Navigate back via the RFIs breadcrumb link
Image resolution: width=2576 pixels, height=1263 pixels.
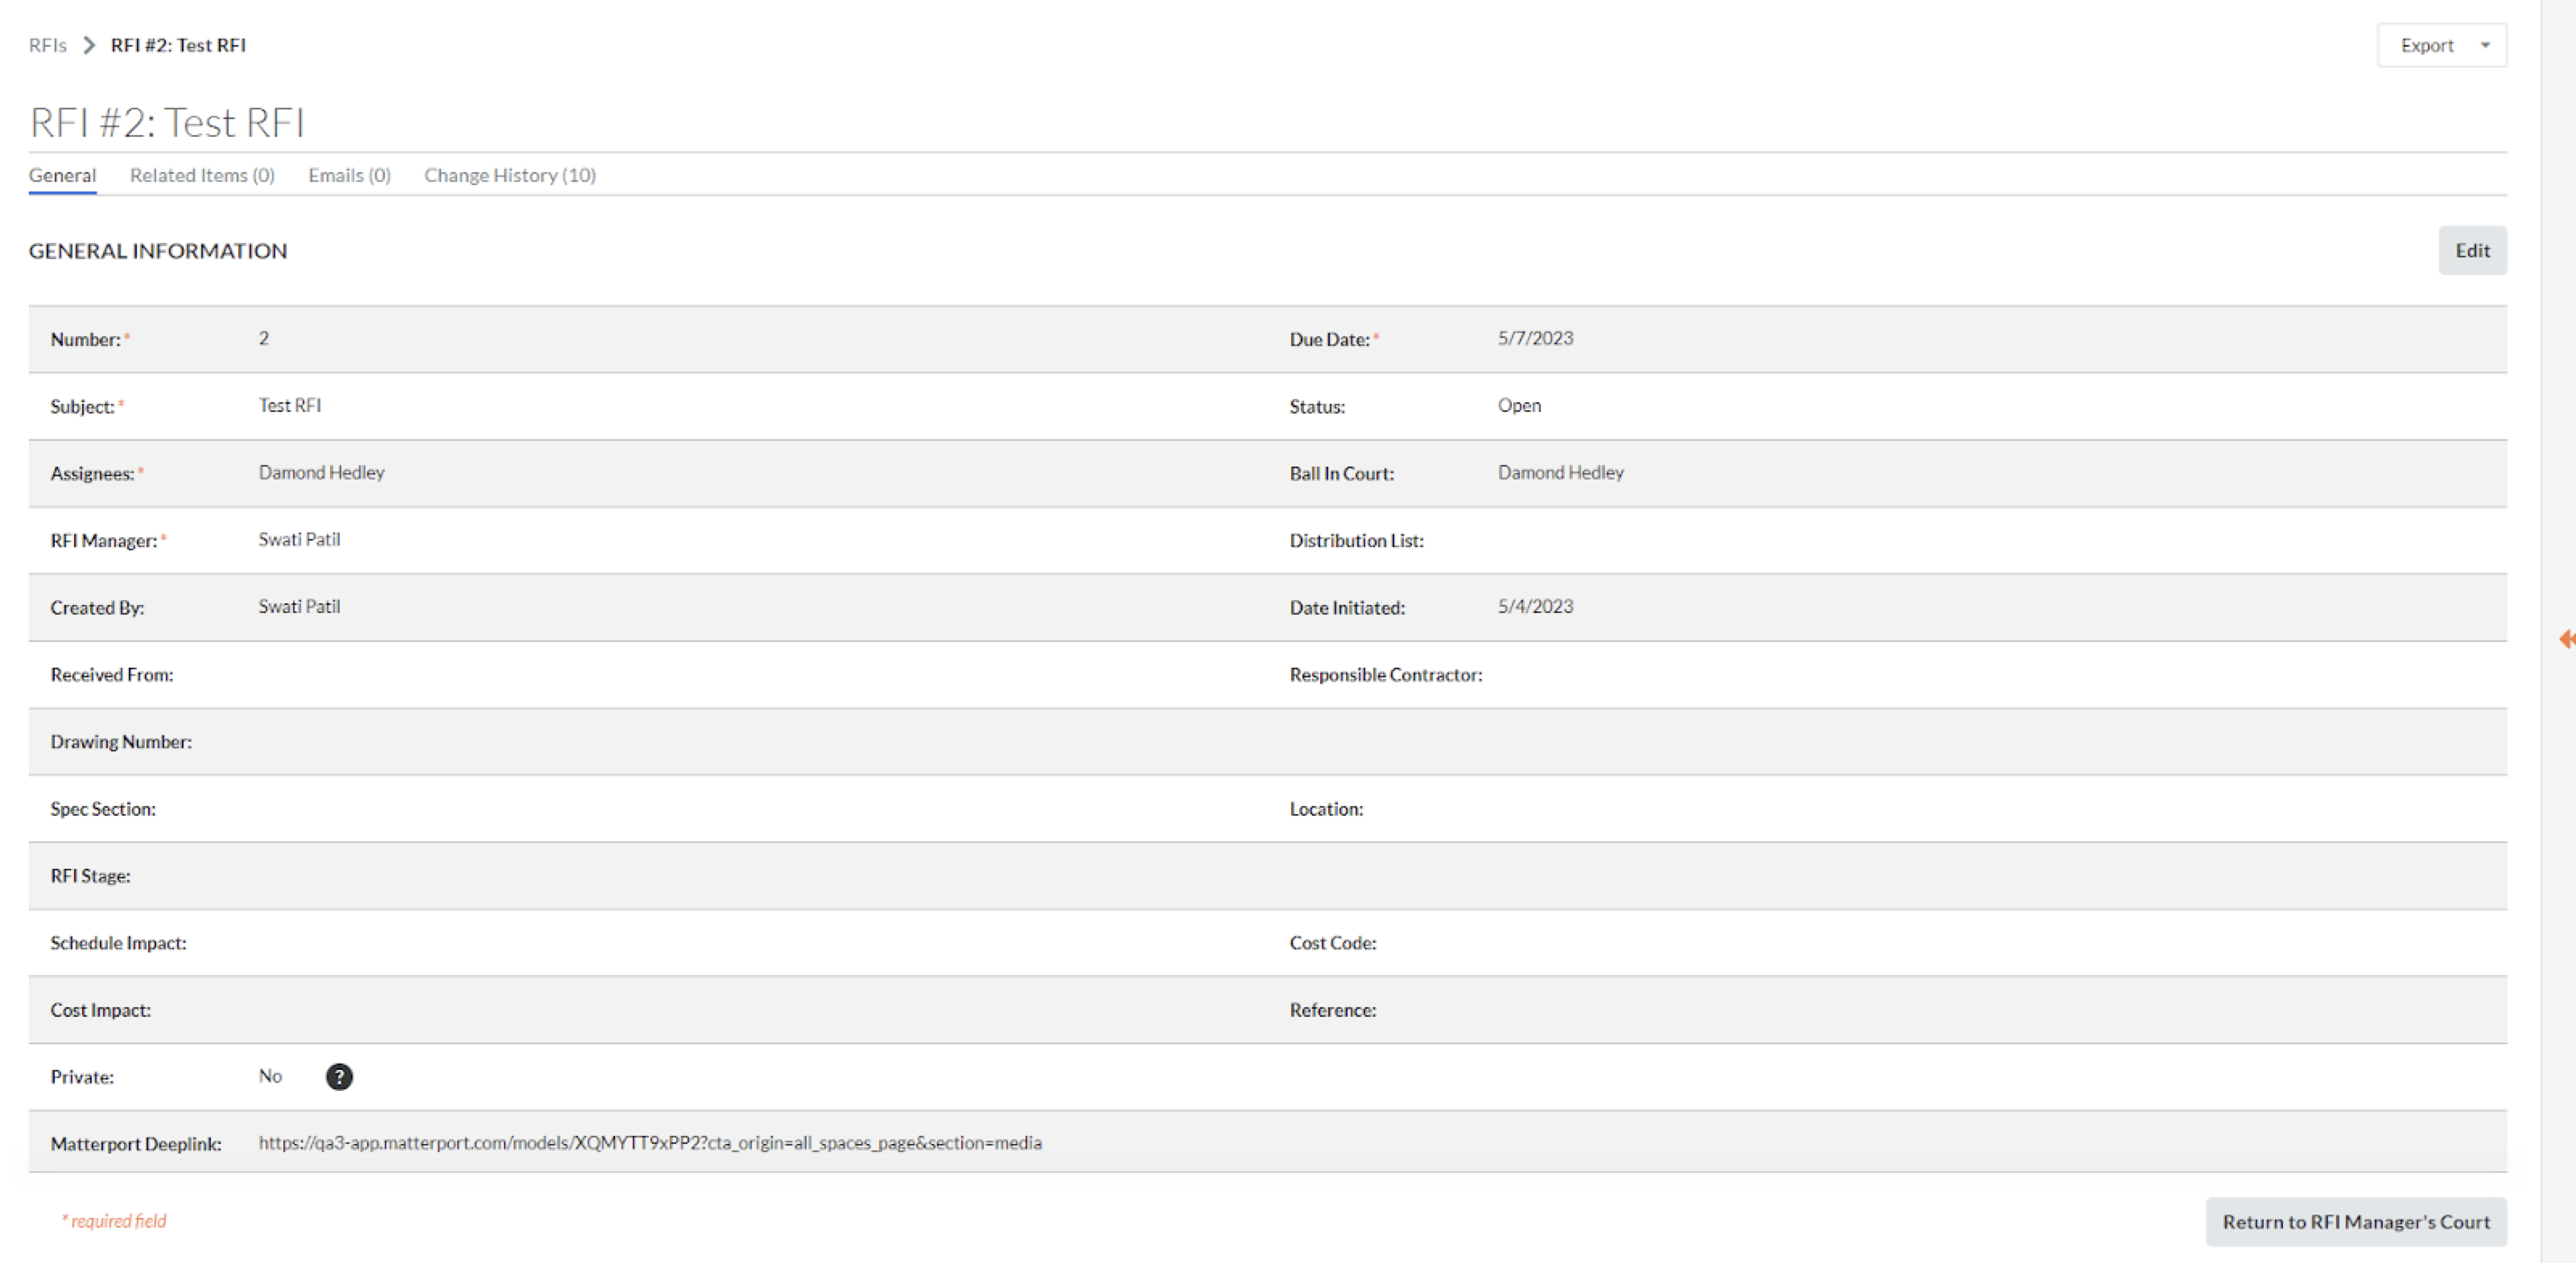point(47,45)
